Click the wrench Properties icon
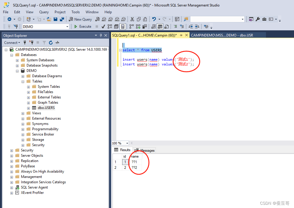Image resolution: width=294 pixels, height=208 pixels. tap(258, 19)
